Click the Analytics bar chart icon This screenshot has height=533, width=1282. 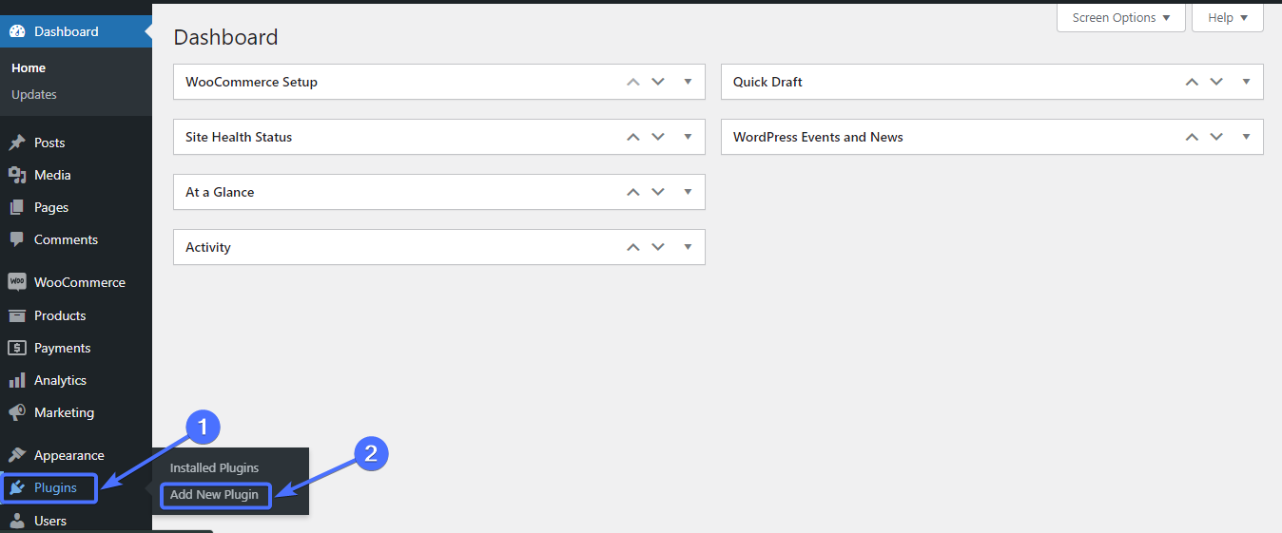pyautogui.click(x=17, y=380)
